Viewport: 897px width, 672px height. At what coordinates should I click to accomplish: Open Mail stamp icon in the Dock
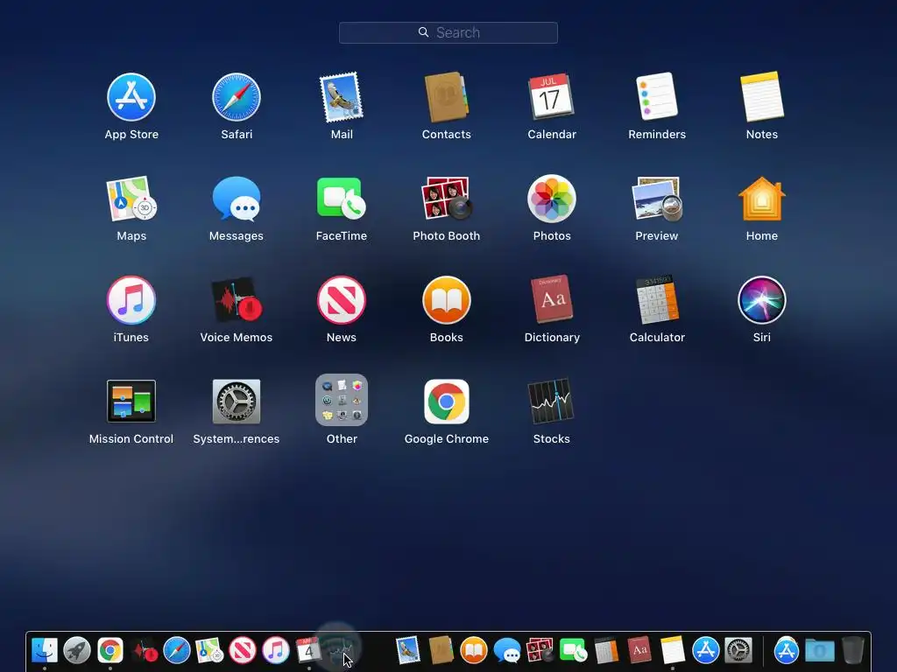pos(408,650)
